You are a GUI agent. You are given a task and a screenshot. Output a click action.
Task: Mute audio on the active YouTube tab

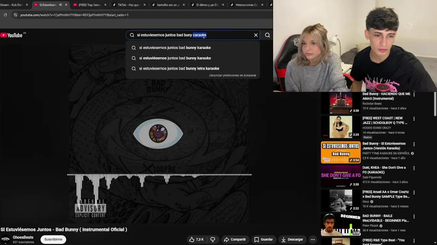coord(60,5)
